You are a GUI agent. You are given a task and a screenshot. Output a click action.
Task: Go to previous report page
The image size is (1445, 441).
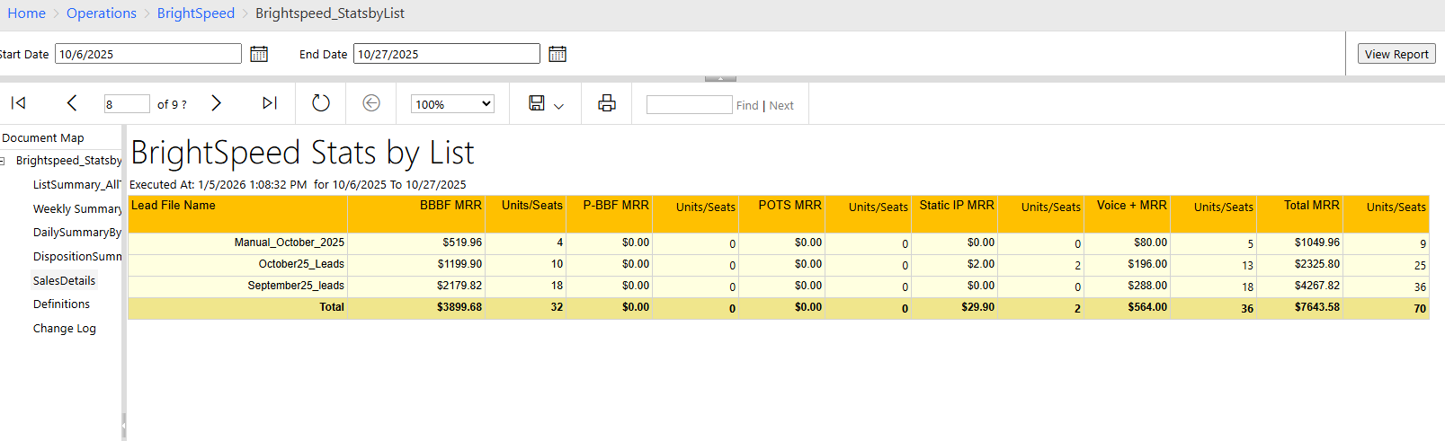click(72, 103)
